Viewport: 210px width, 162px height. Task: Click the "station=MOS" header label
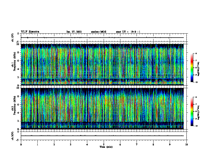coord(99,32)
